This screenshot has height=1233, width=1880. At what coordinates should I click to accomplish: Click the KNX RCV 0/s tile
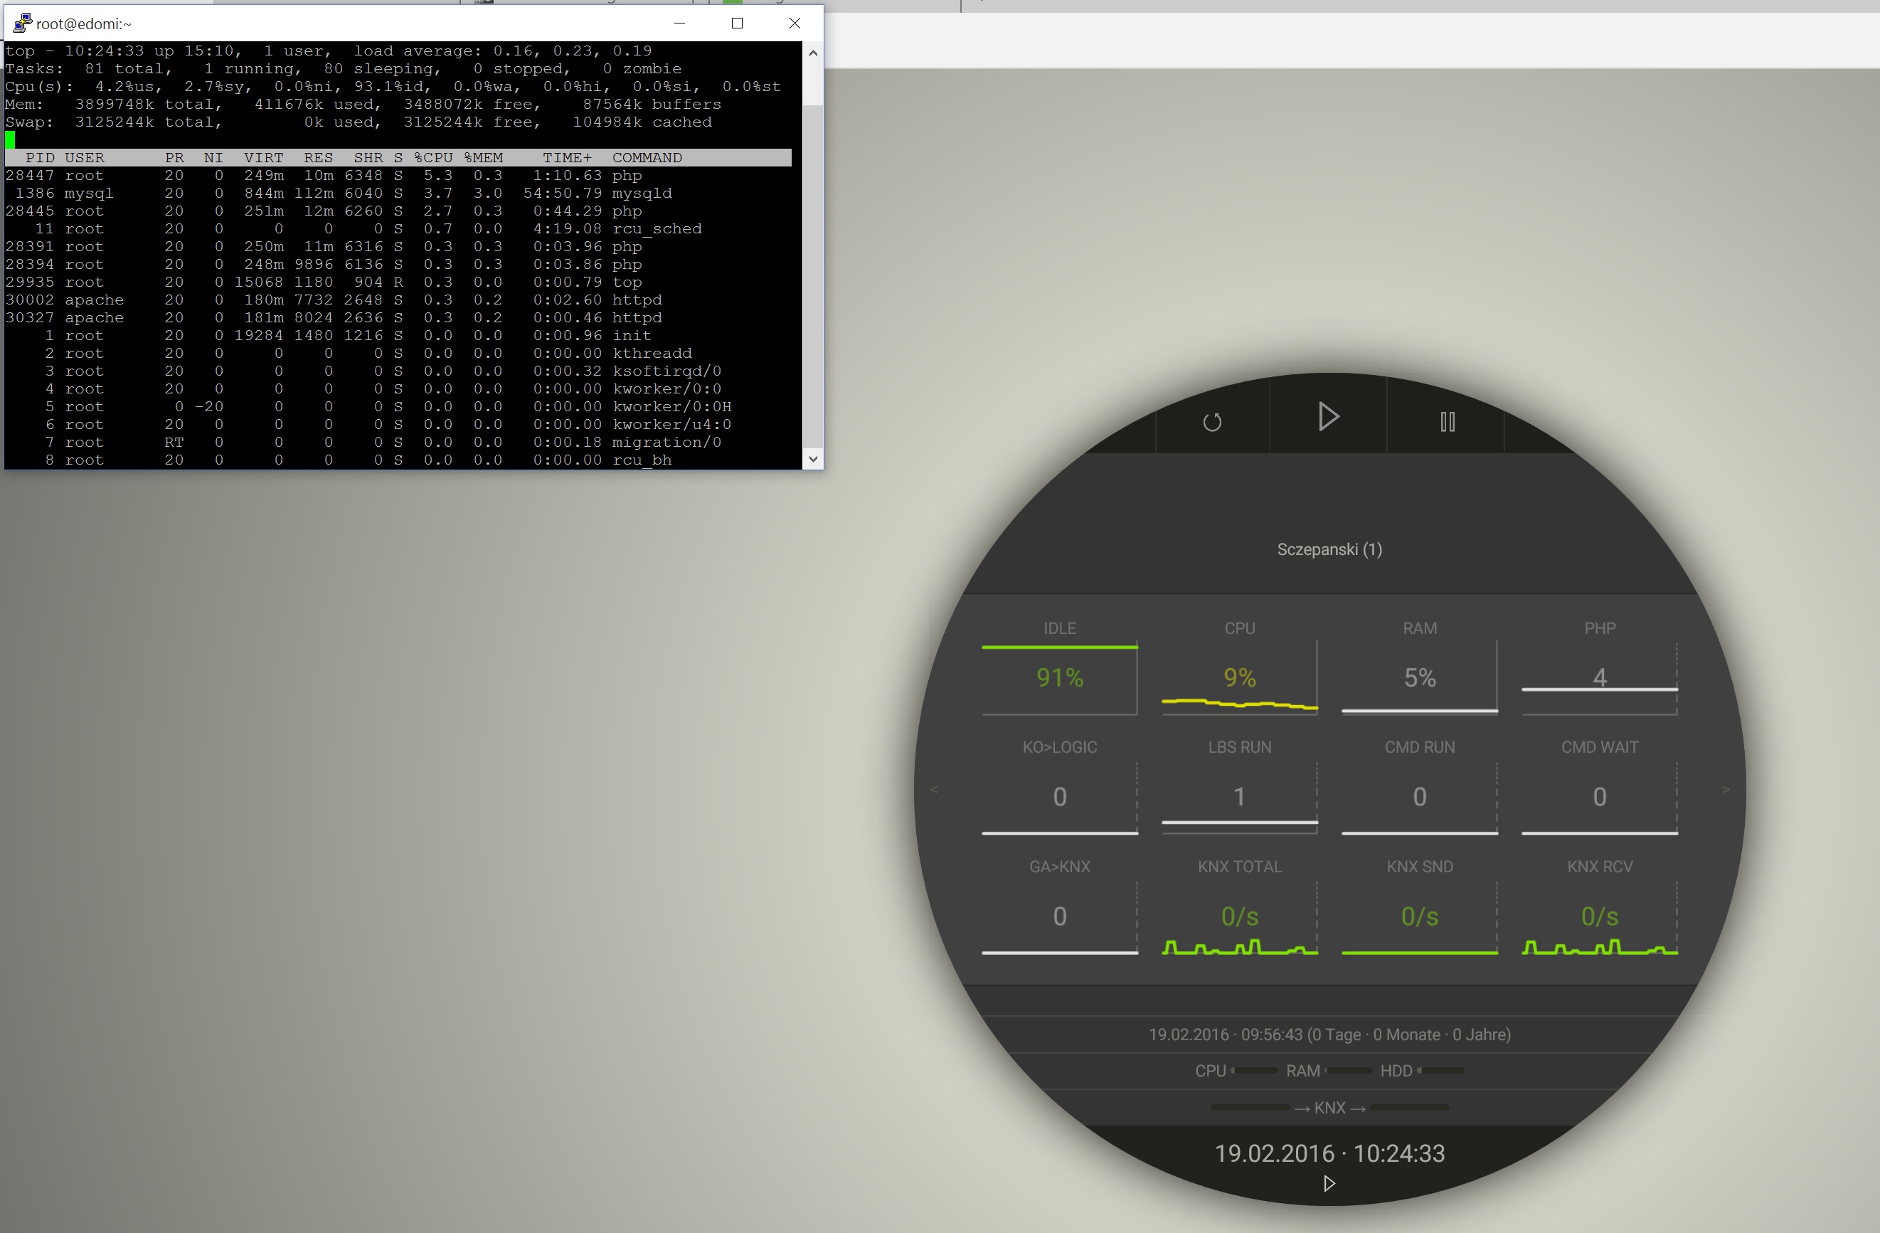[1600, 906]
